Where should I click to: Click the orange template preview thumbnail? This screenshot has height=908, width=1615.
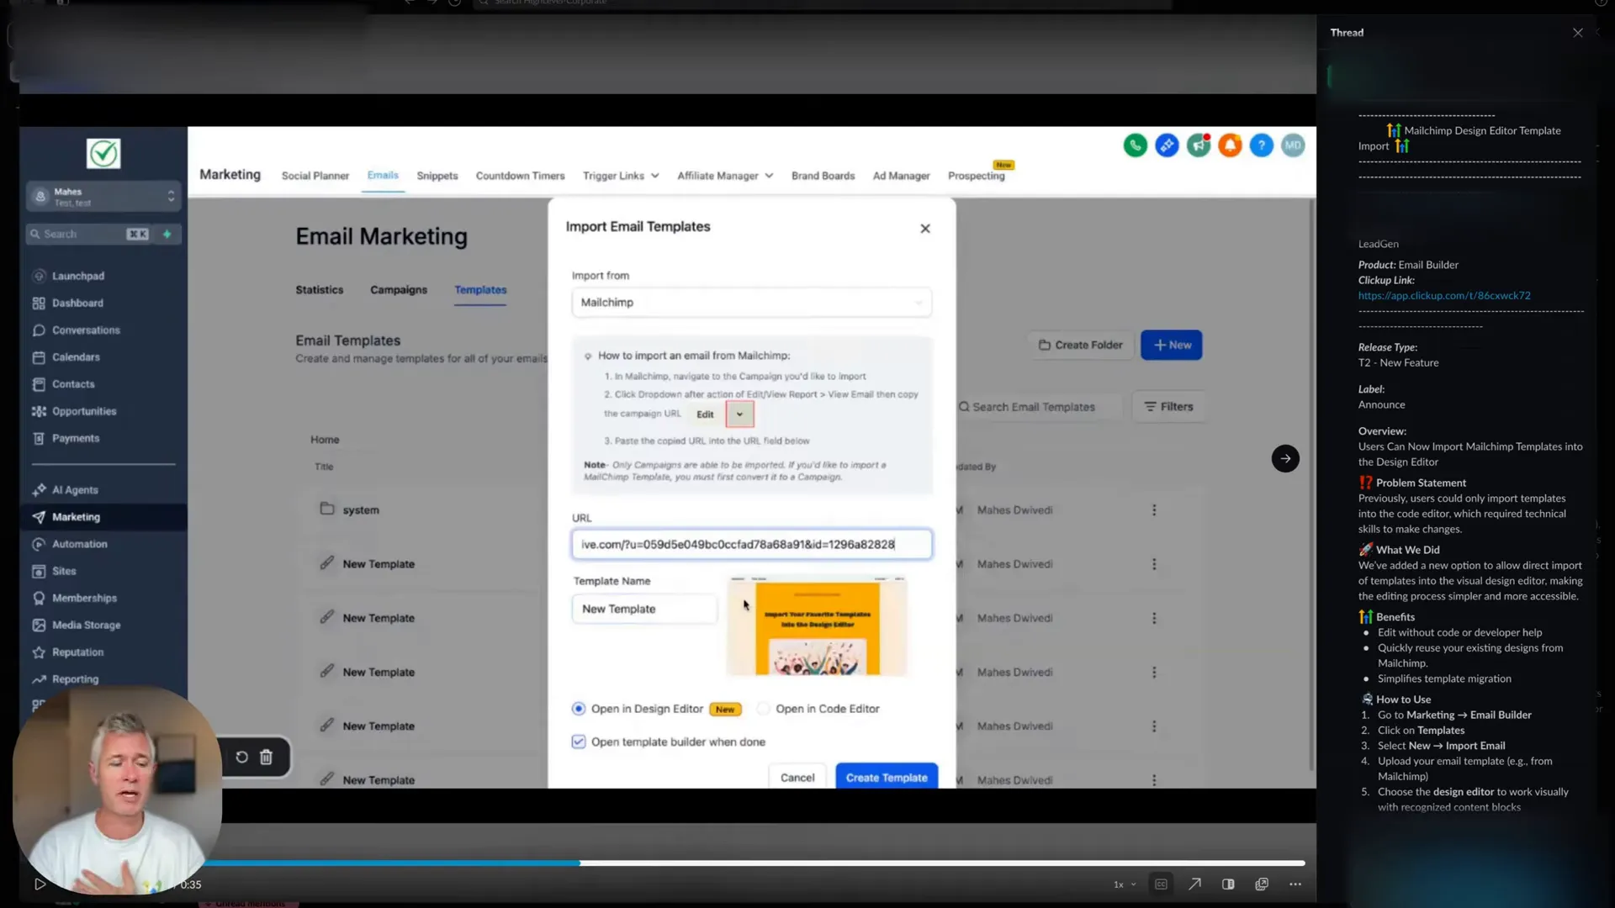[x=818, y=626]
